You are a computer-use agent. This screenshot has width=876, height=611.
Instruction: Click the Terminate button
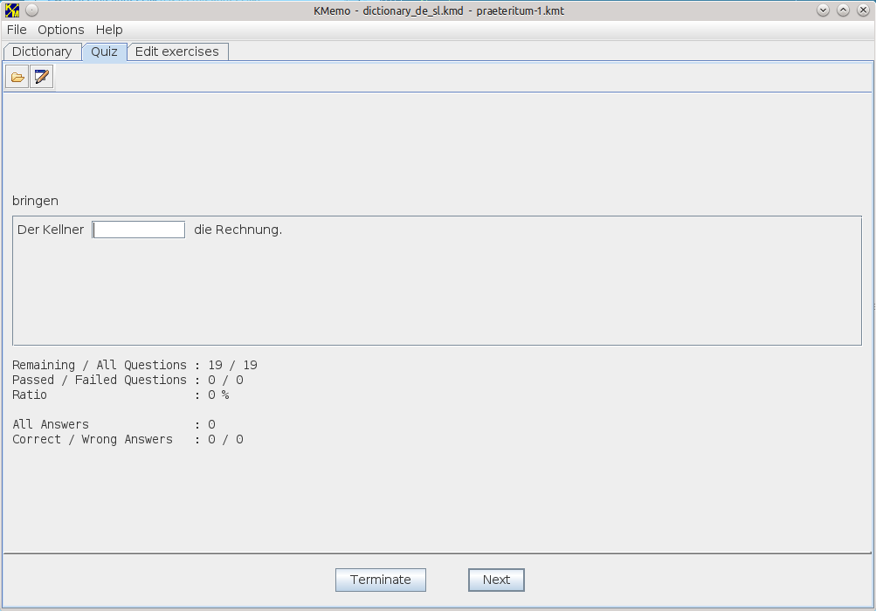point(381,580)
